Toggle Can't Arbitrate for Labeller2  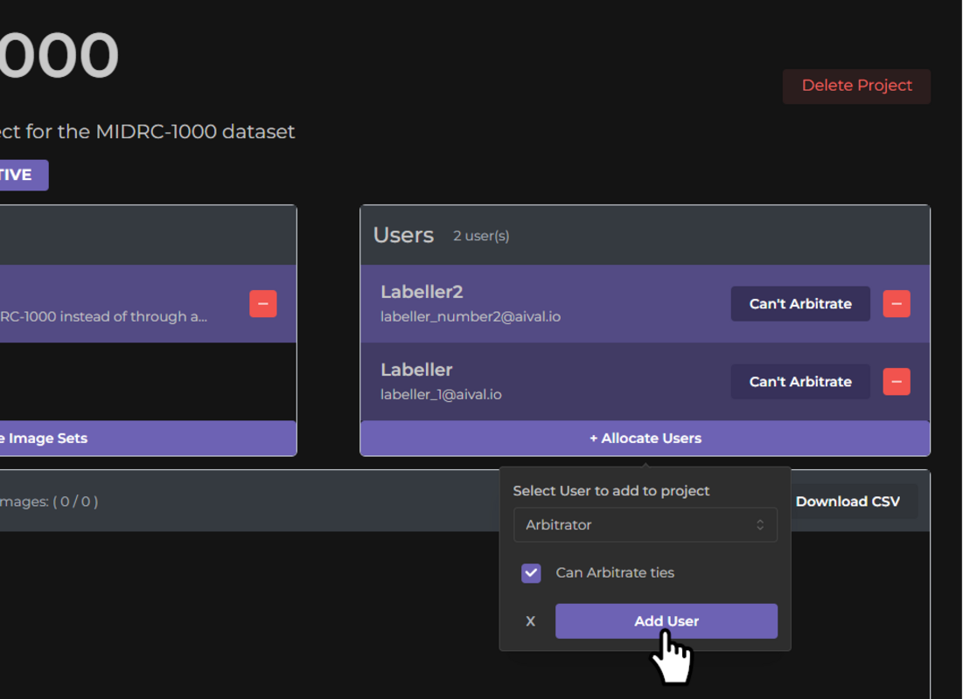click(x=799, y=303)
